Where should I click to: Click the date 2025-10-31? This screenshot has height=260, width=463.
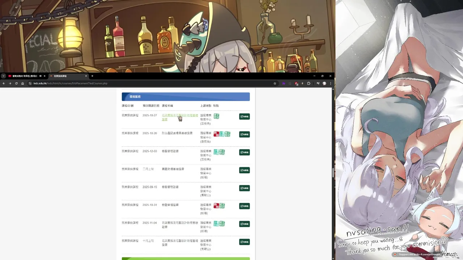point(150,205)
